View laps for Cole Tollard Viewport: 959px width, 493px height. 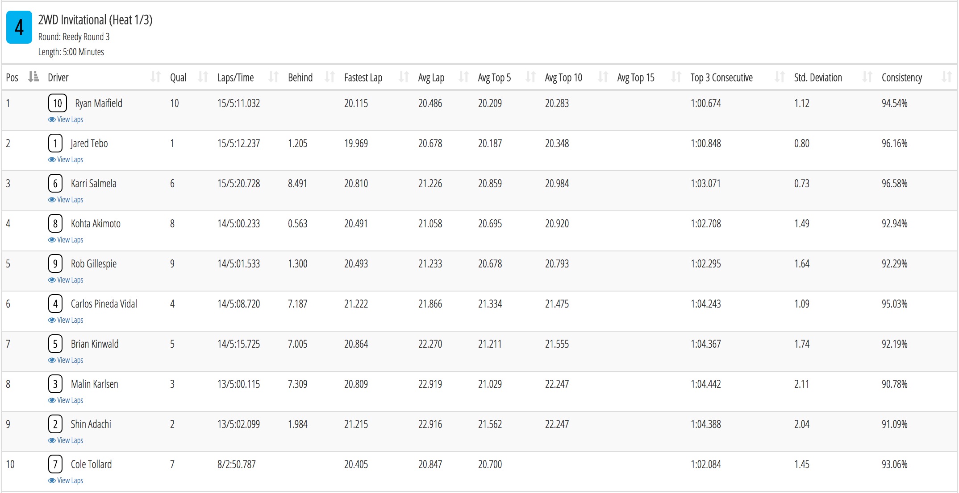point(66,481)
